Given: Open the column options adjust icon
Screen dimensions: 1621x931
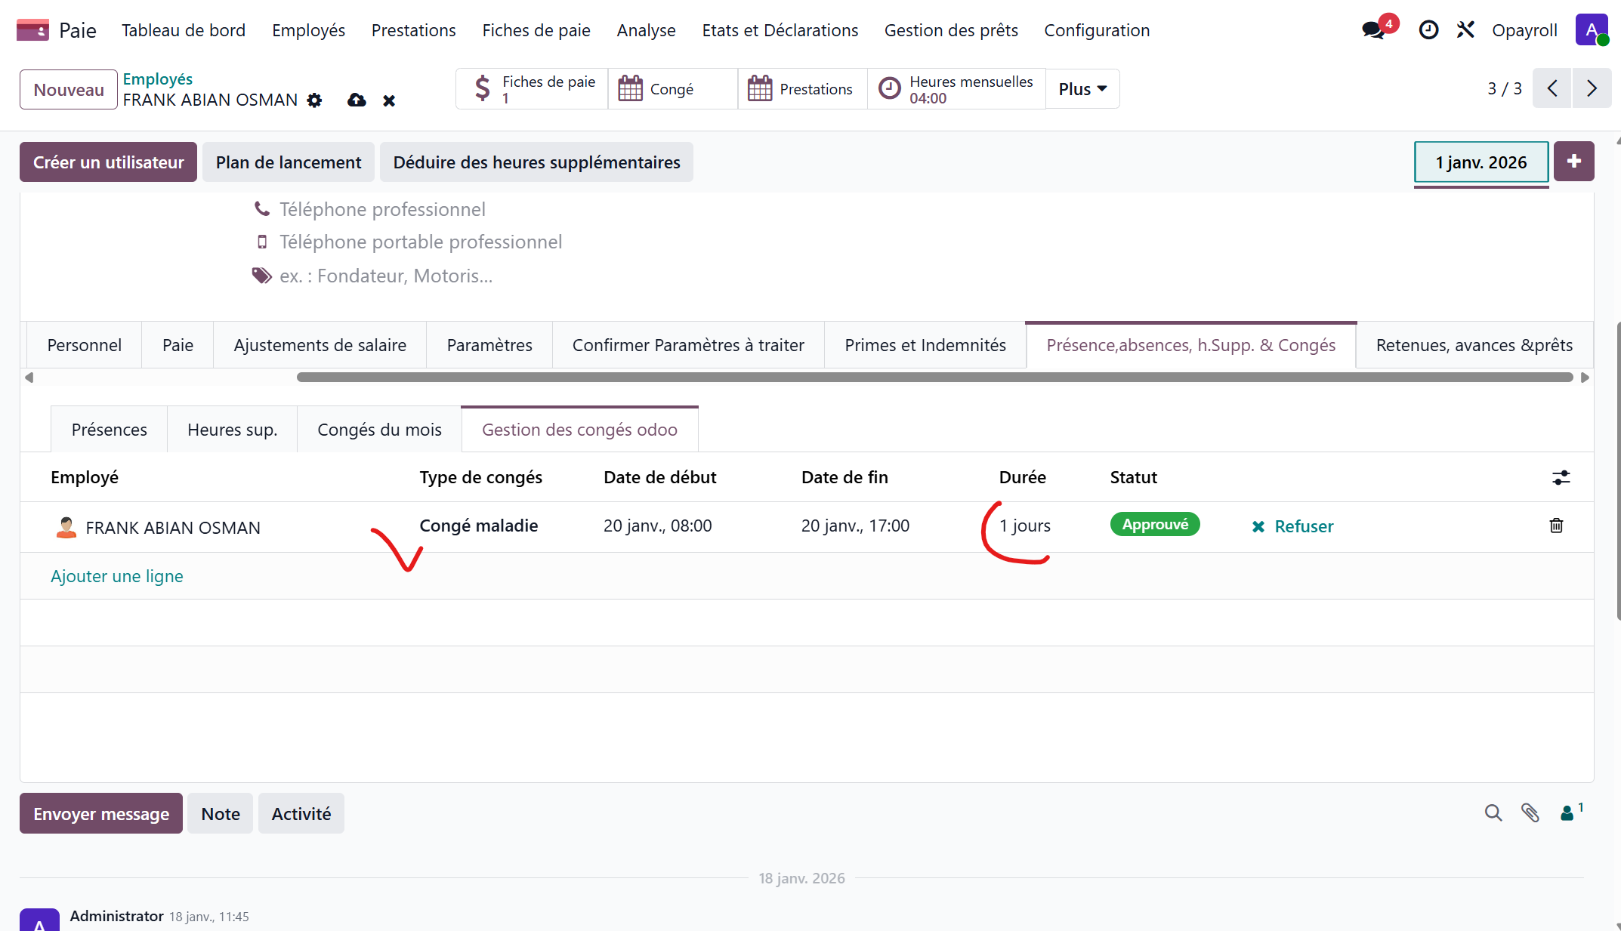Looking at the screenshot, I should point(1561,477).
